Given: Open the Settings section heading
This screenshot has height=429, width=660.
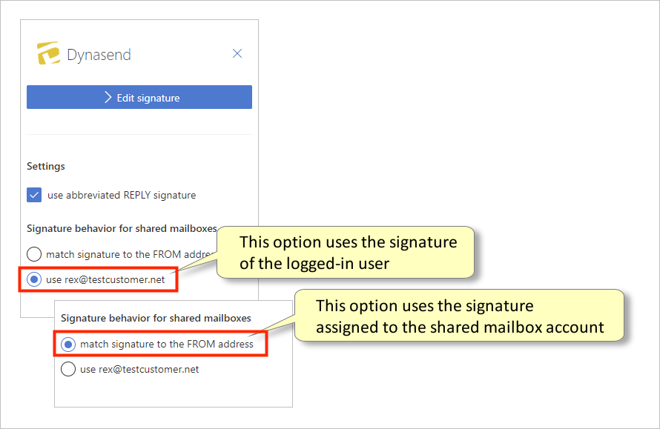Looking at the screenshot, I should (45, 166).
